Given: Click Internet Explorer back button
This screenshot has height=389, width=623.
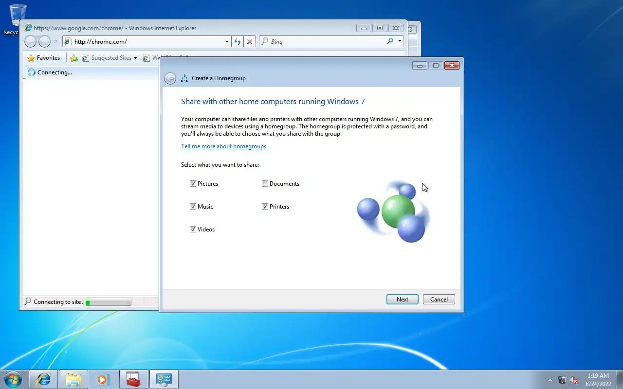Looking at the screenshot, I should [30, 42].
